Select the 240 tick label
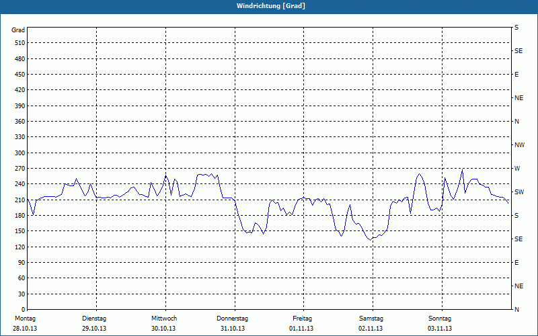Screen dimensions: 538x336 click(x=20, y=183)
